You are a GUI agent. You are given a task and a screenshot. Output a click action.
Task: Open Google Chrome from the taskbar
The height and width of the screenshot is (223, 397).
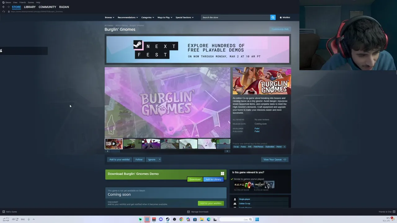click(181, 219)
